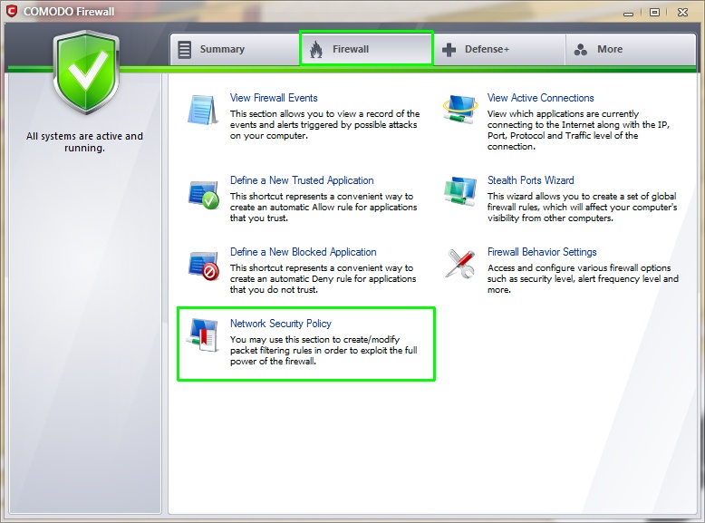Open the Defense+ tab
Image resolution: width=705 pixels, height=523 pixels.
[499, 49]
